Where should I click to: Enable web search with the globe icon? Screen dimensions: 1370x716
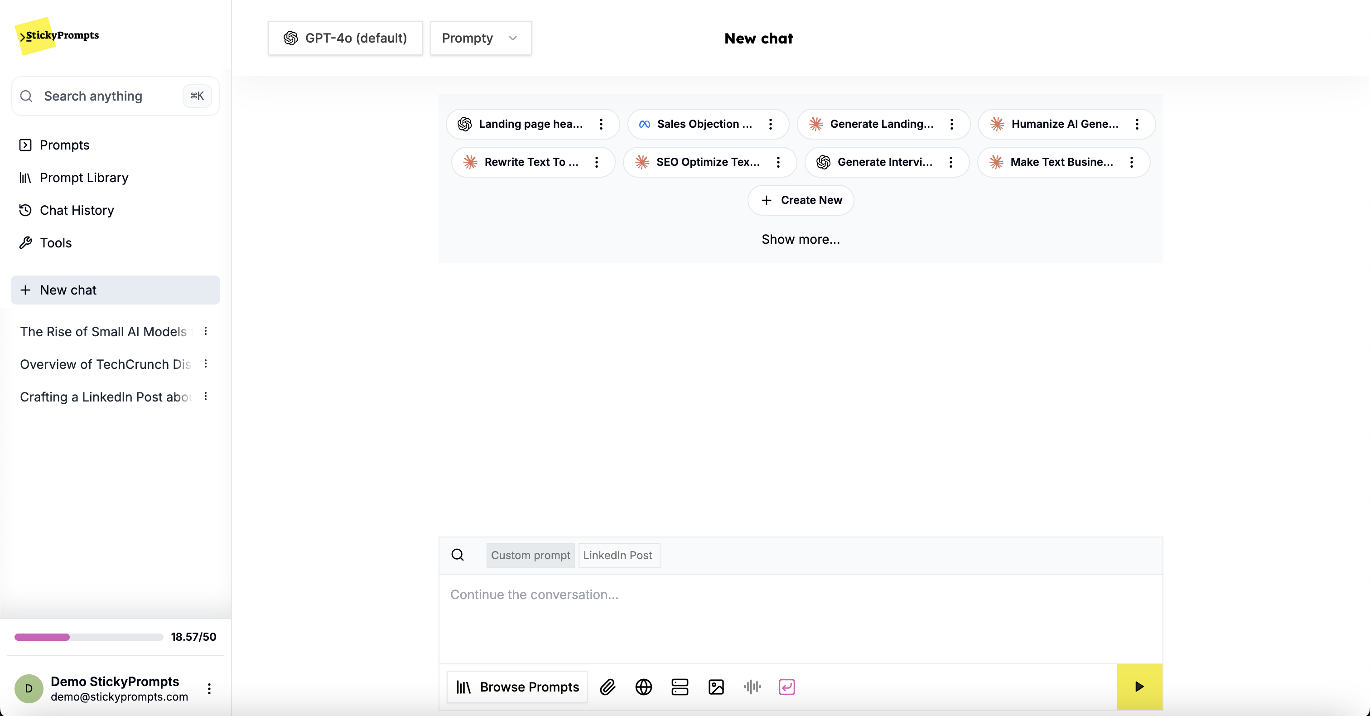643,686
